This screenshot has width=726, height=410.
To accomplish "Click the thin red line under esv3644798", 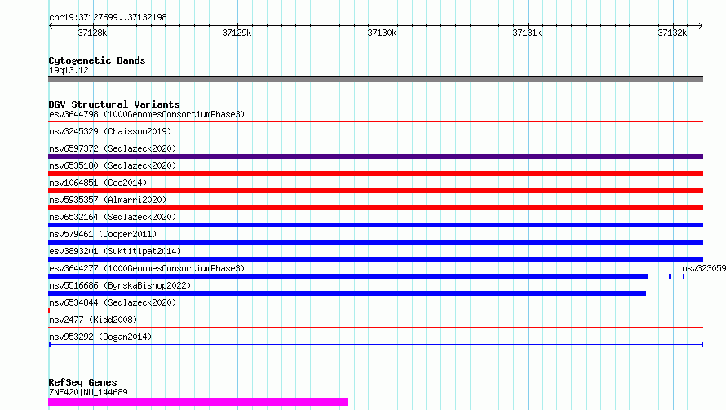I will 375,122.
